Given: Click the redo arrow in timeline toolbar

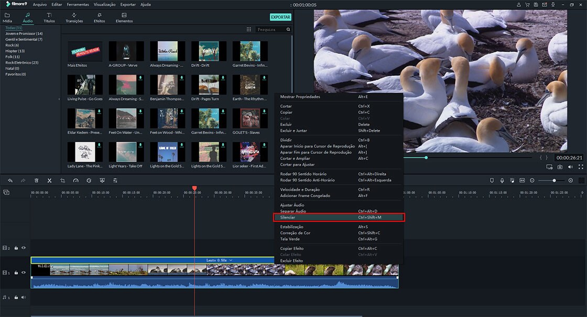Looking at the screenshot, I should (x=23, y=180).
